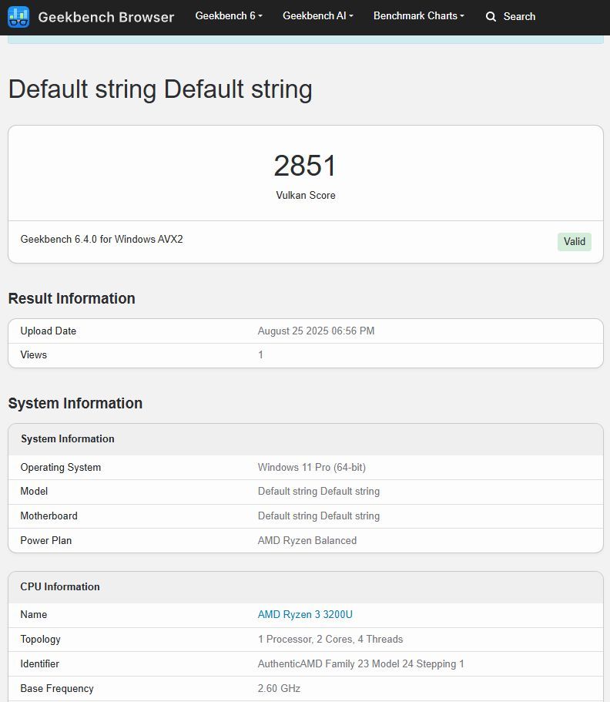
Task: Click the Geekbench logo icon
Action: pos(18,16)
